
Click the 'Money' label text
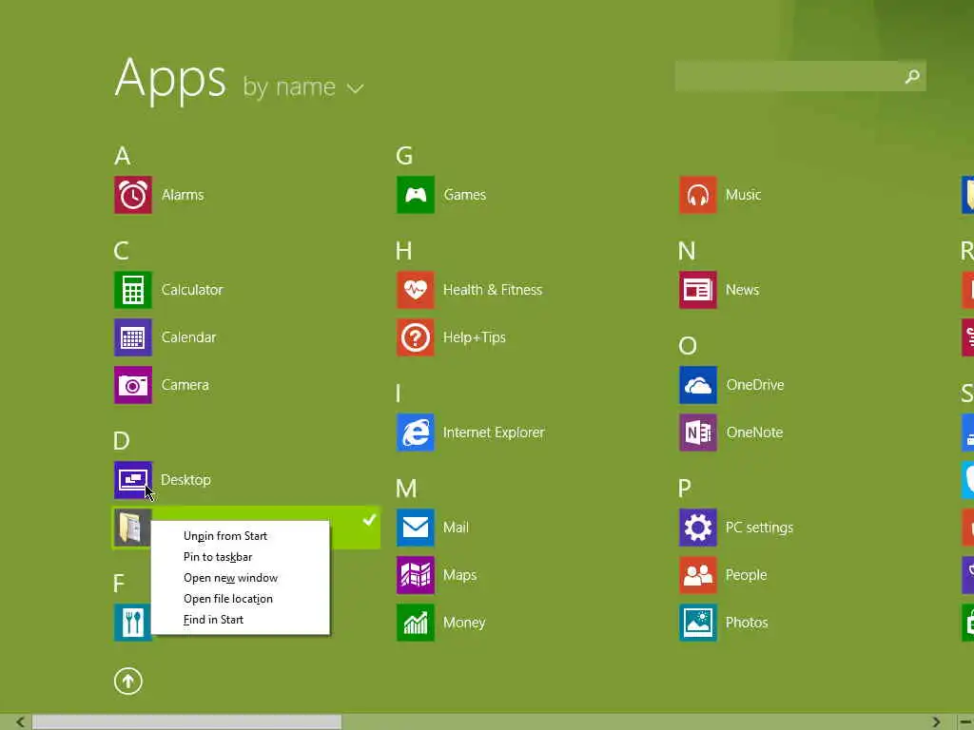[x=464, y=623]
